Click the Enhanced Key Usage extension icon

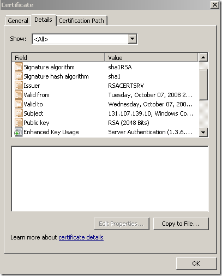pyautogui.click(x=19, y=132)
